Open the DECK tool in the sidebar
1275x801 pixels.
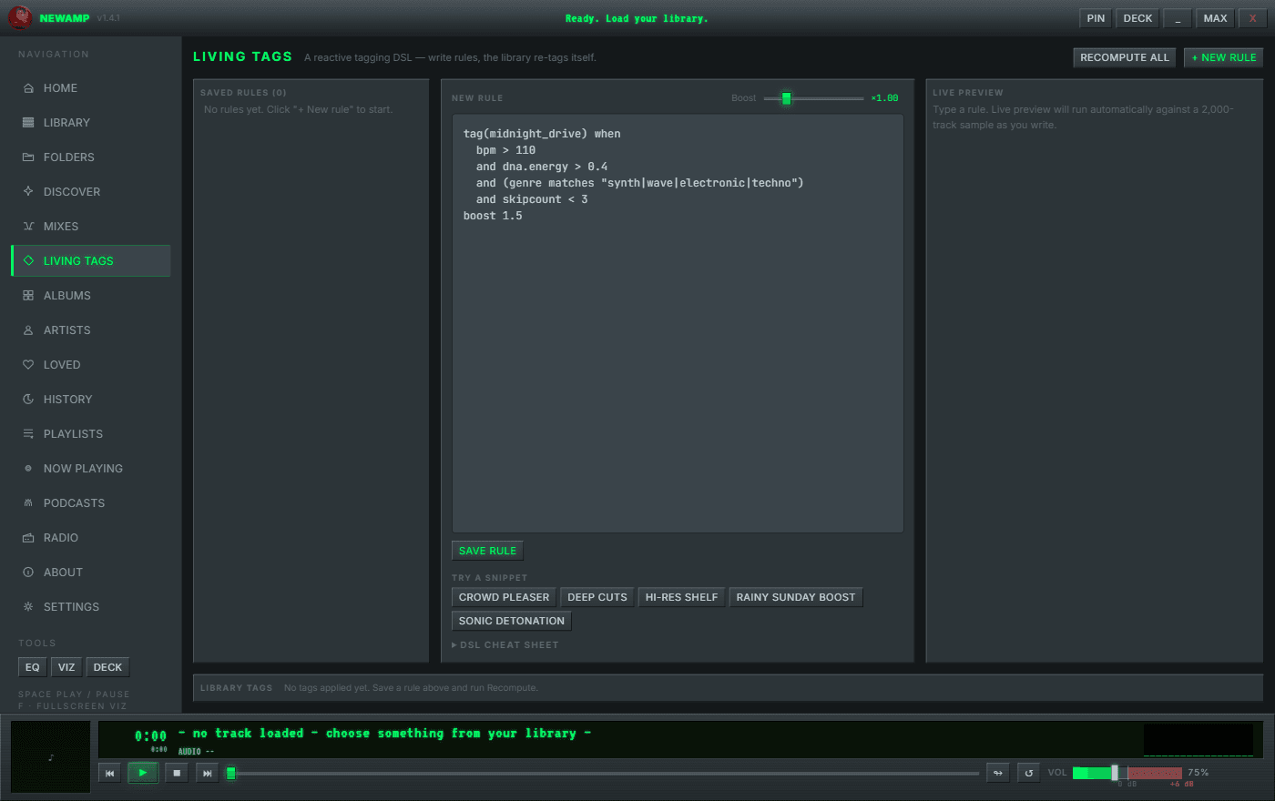[107, 667]
